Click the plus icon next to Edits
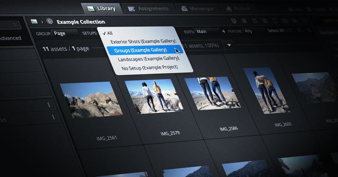338x177 pixels. click(x=223, y=31)
